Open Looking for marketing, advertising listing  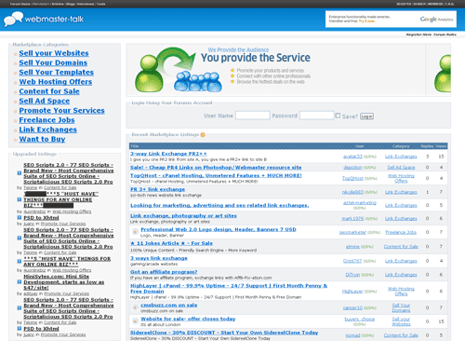219,205
